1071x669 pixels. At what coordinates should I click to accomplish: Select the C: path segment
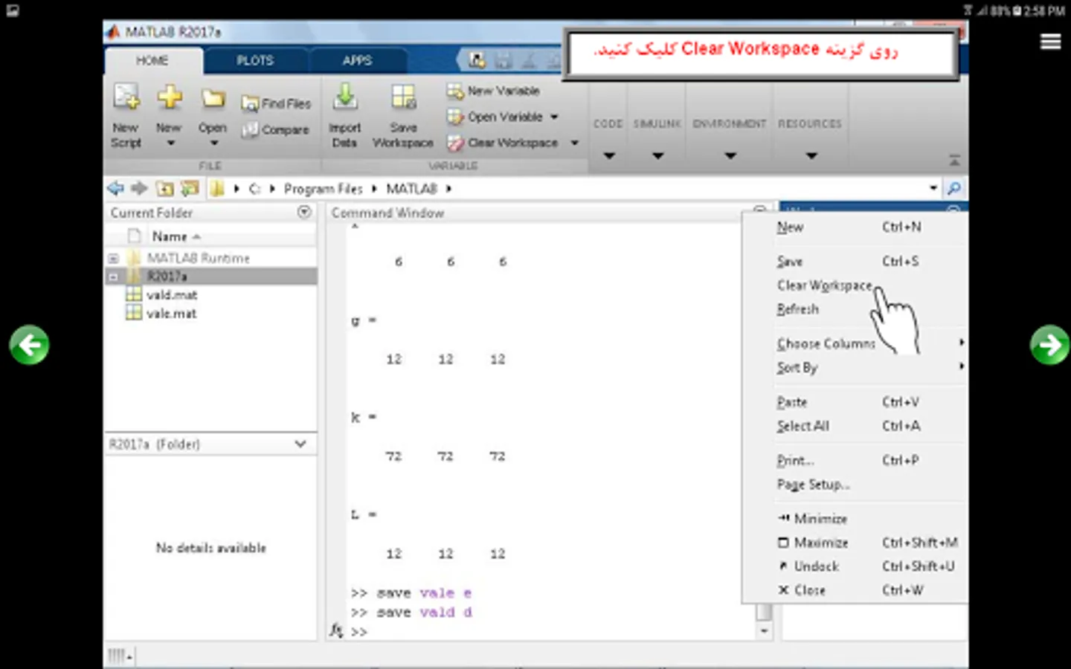coord(254,189)
